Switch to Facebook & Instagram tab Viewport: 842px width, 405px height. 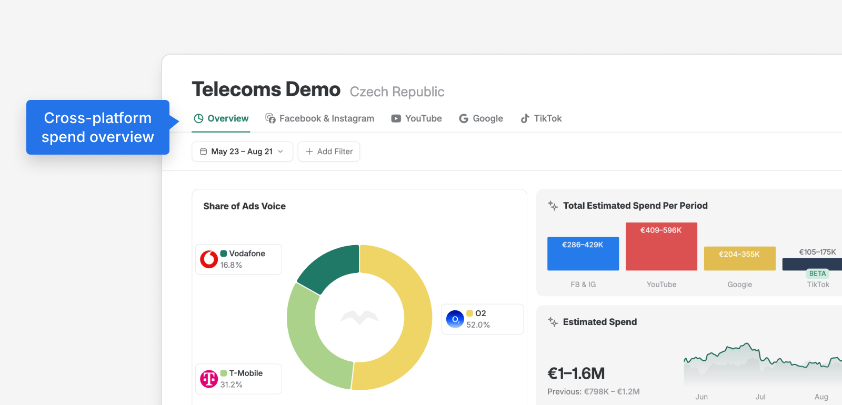pos(320,118)
